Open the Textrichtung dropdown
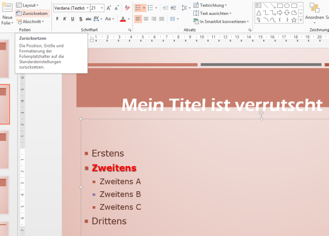The image size is (329, 236). coord(210,5)
